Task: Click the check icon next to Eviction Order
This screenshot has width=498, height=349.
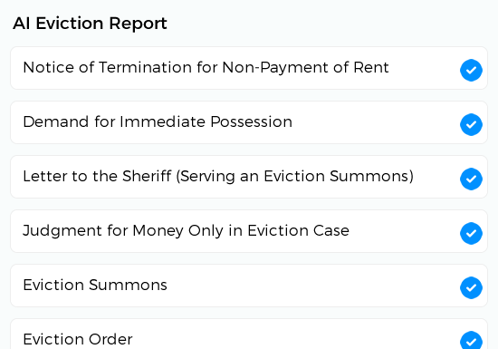Action: [471, 340]
